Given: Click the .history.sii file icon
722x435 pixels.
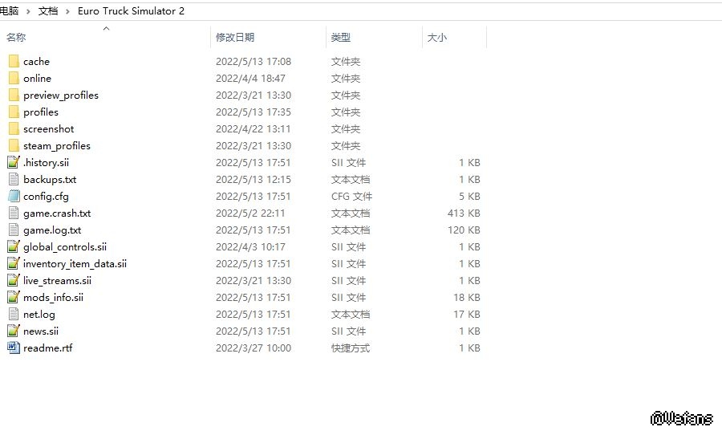Looking at the screenshot, I should 14,163.
